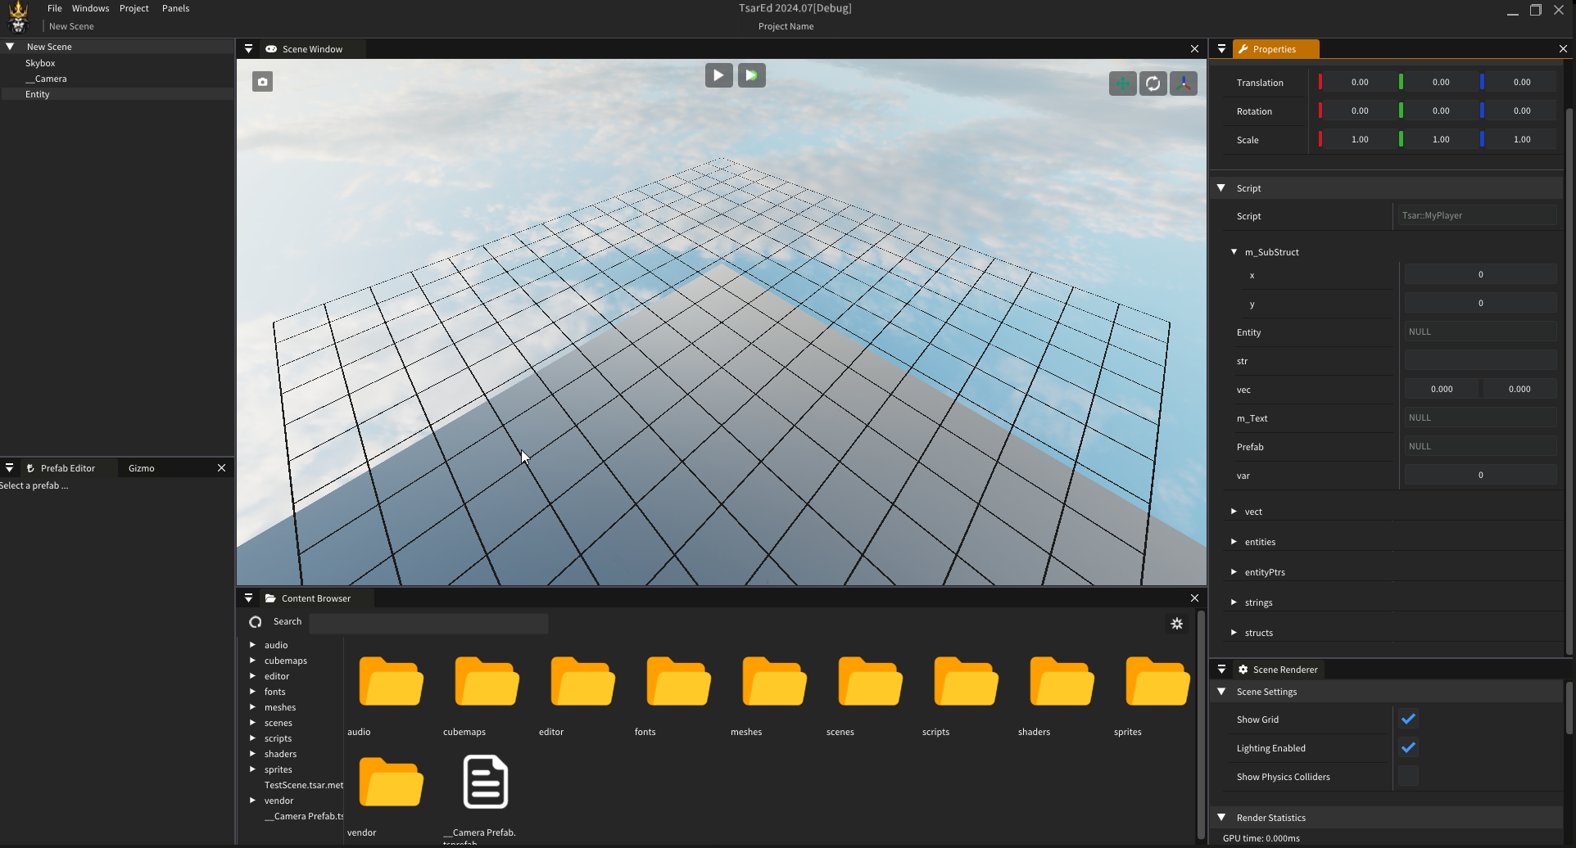This screenshot has height=848, width=1576.
Task: Open the __Camera Prefab file icon
Action: coord(486,782)
